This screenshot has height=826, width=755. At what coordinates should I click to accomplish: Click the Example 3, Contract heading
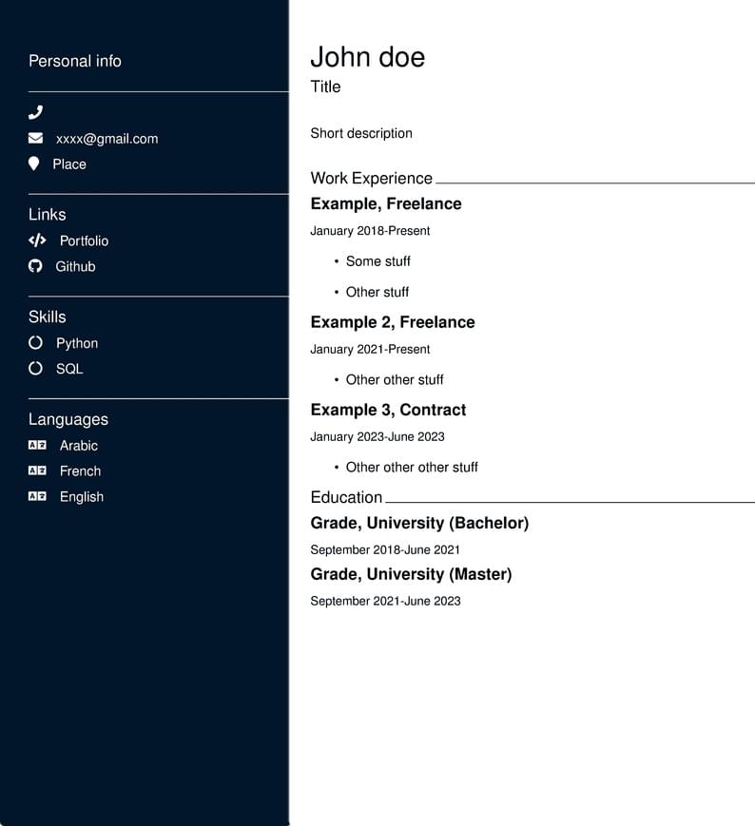388,410
